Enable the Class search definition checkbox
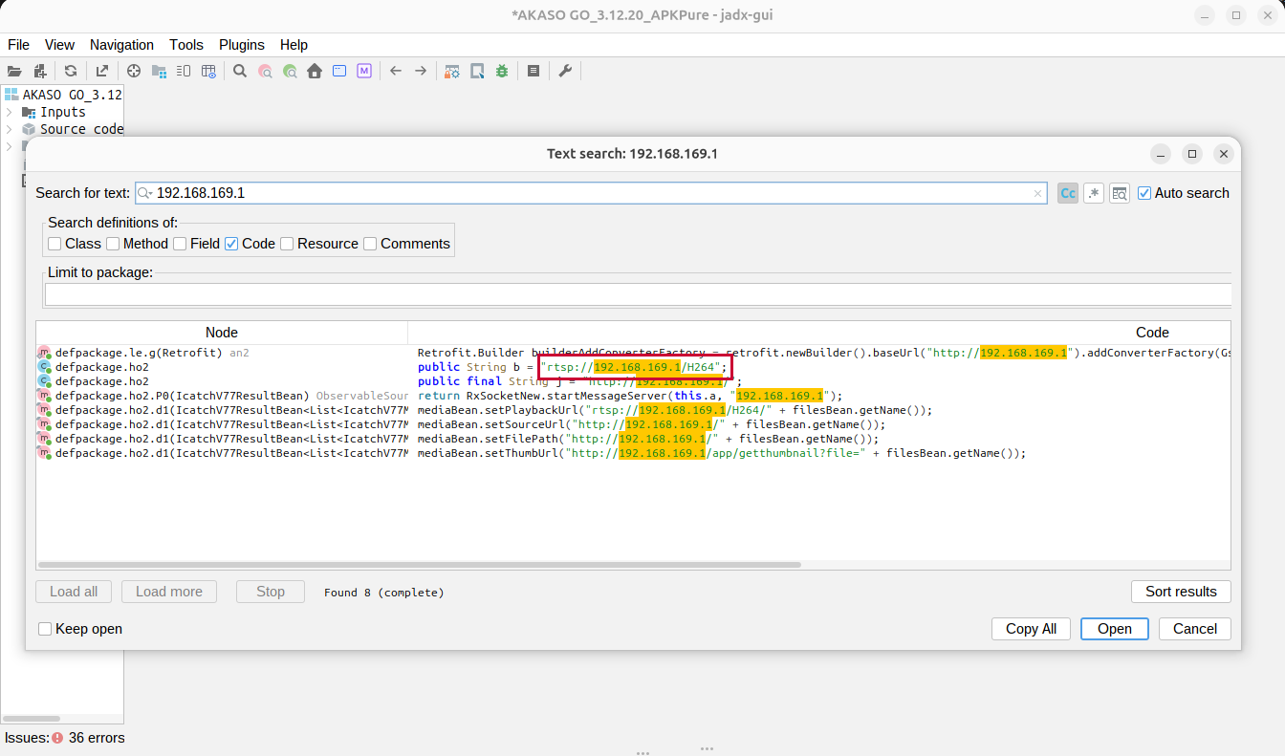 click(55, 244)
